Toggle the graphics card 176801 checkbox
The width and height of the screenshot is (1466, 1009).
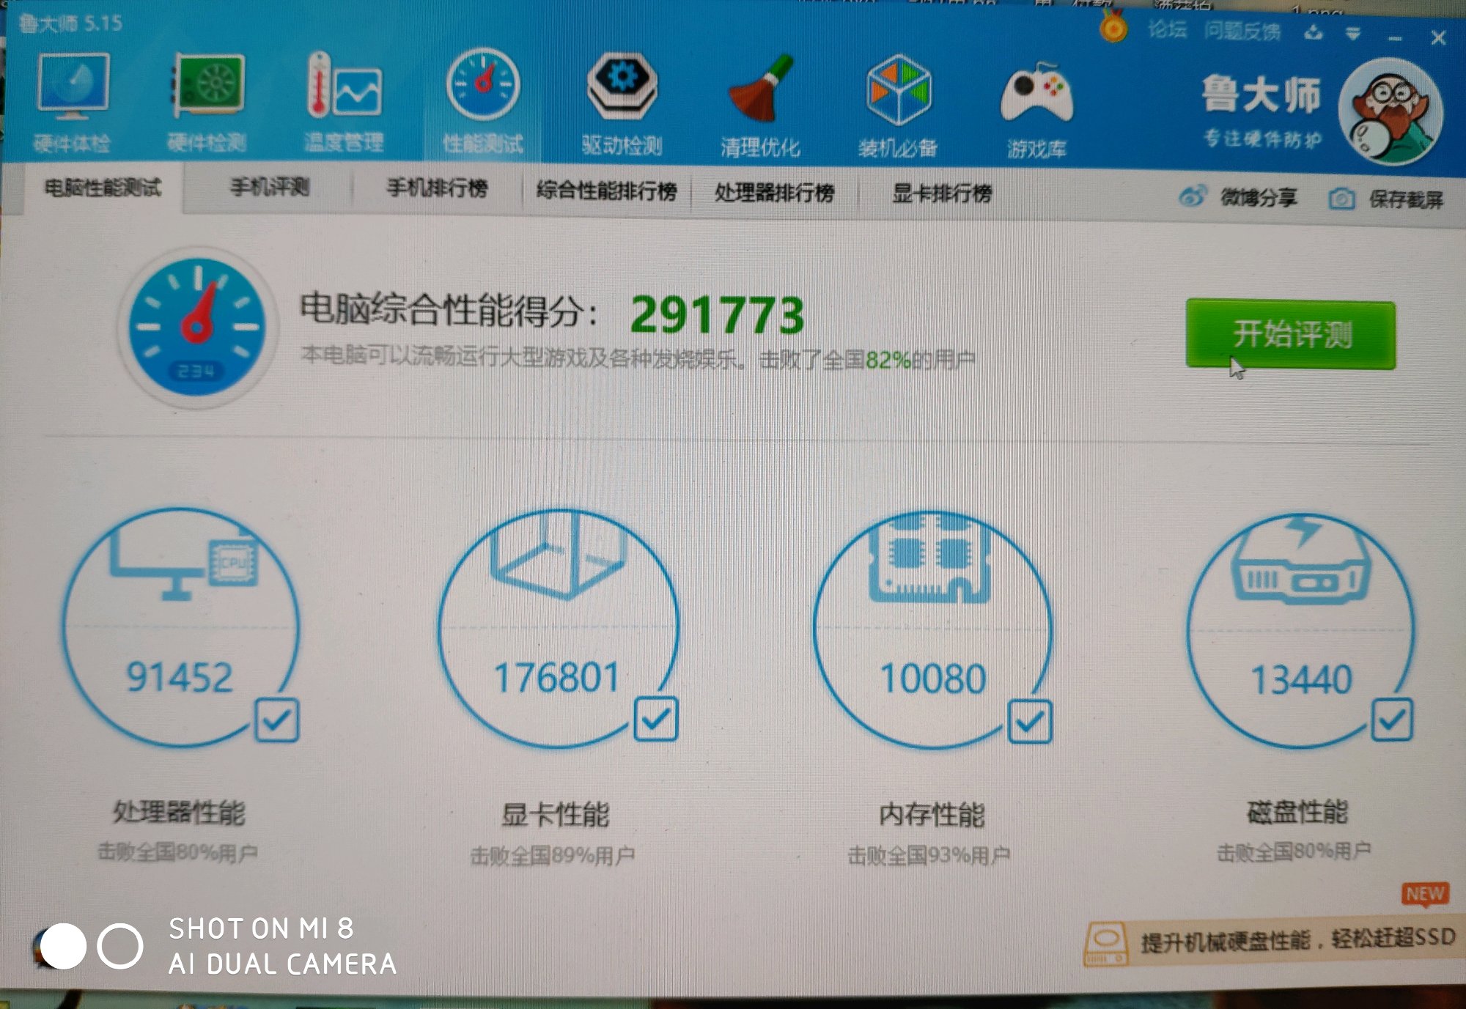655,719
